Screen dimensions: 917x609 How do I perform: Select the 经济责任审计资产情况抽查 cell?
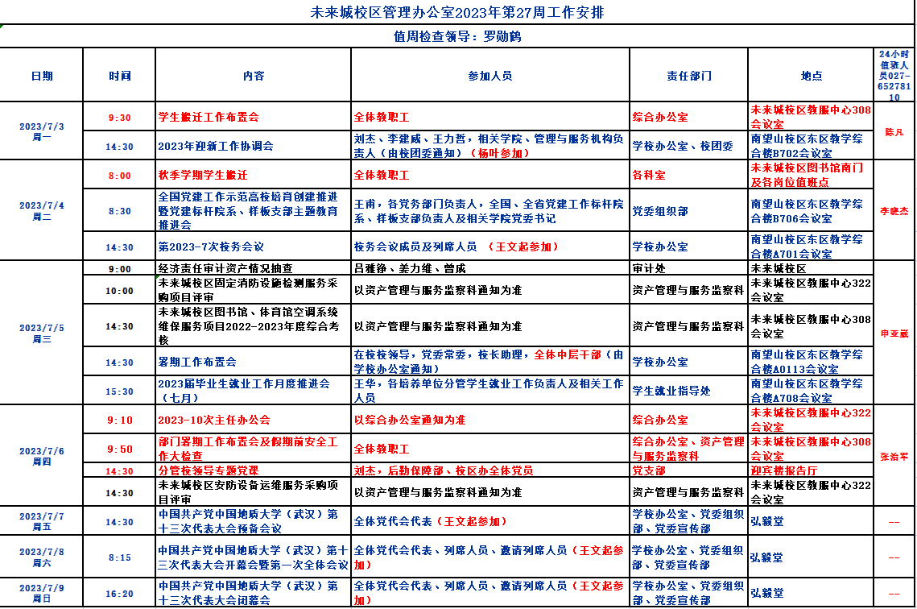[x=254, y=268]
